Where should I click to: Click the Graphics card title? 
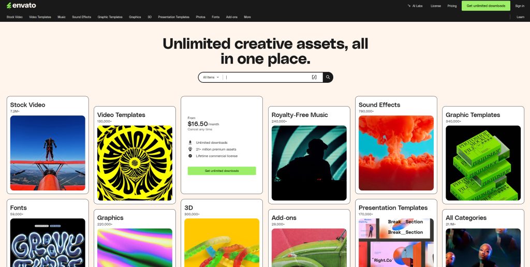[x=110, y=218]
